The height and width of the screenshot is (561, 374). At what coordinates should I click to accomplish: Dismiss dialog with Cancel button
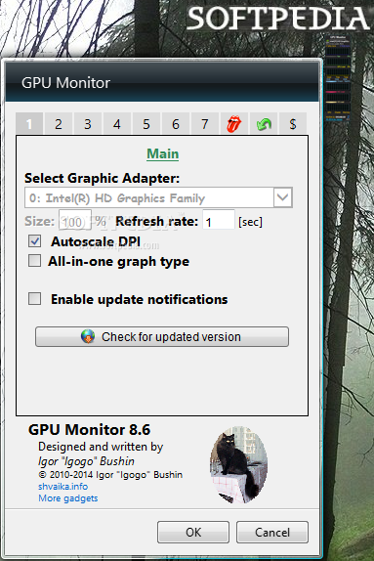pos(272,532)
